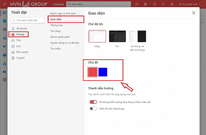The image size is (206, 135).
Task: Open the OneDrive cloud icon in left rail
Action: (4, 72)
